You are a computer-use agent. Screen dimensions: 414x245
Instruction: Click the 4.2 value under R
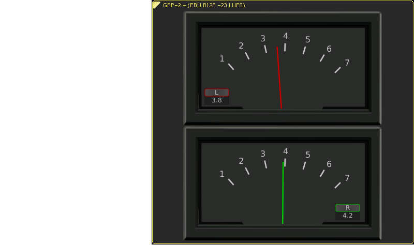pos(347,216)
